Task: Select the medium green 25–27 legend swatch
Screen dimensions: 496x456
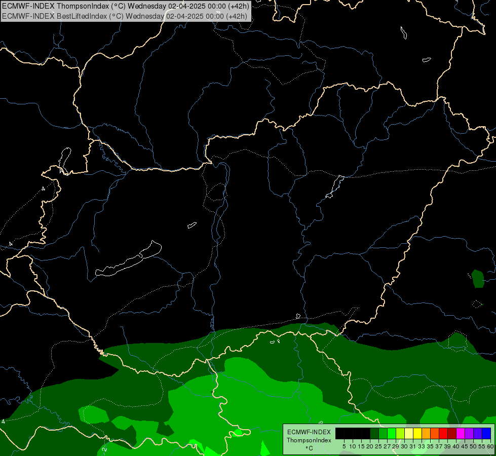Action: 383,434
